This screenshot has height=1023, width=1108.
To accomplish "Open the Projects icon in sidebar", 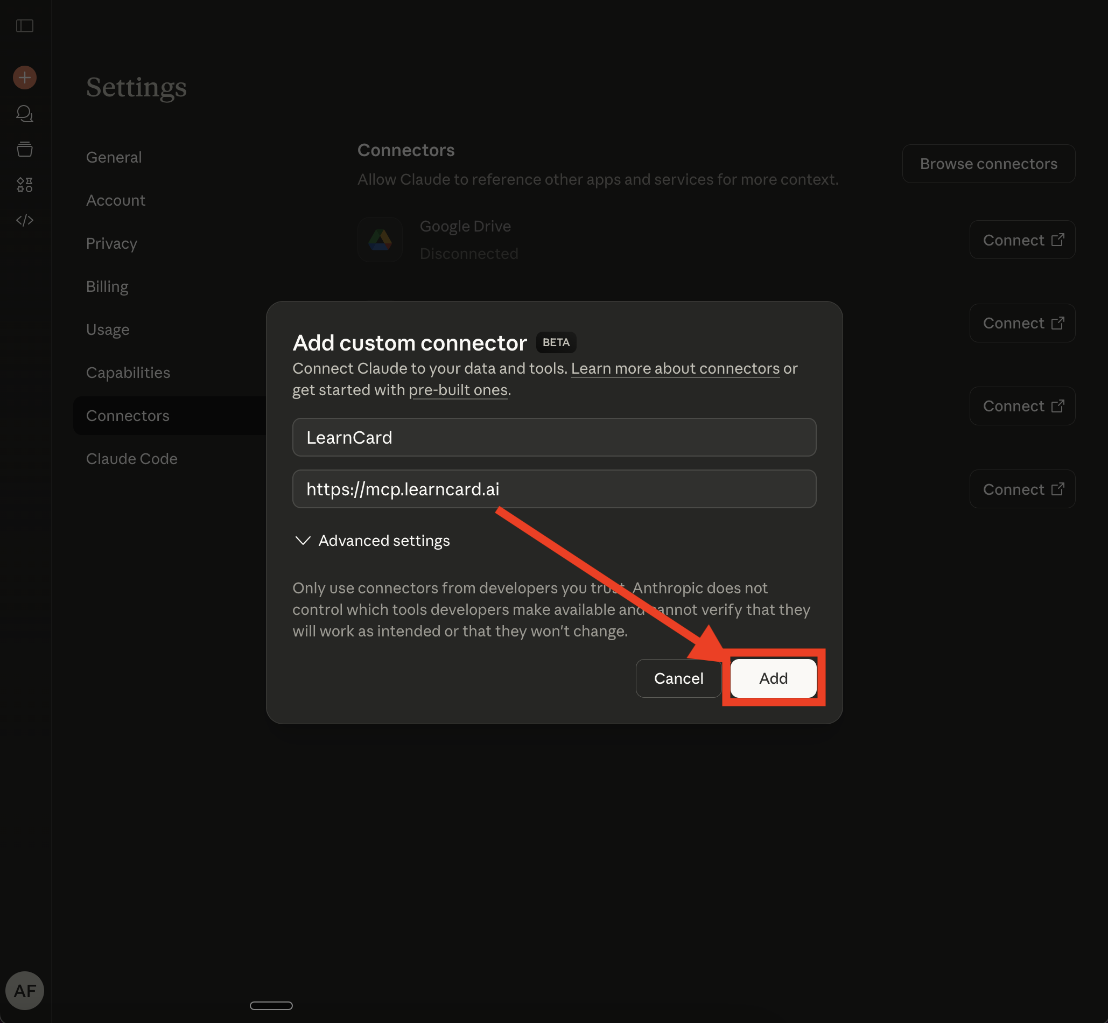I will 25,149.
